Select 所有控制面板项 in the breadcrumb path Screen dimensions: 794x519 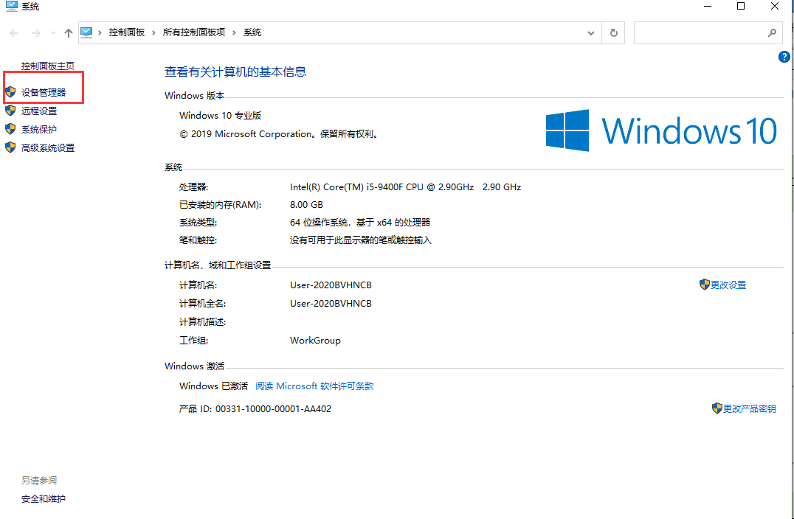[193, 33]
